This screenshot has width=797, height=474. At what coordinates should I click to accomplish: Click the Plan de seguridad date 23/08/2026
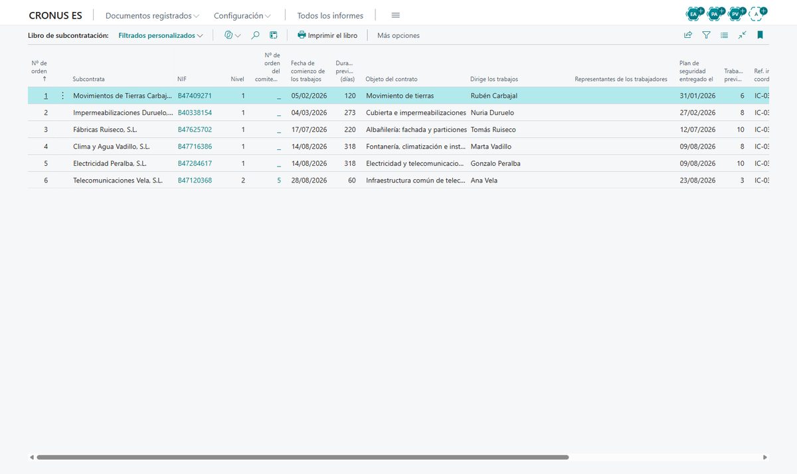coord(697,180)
